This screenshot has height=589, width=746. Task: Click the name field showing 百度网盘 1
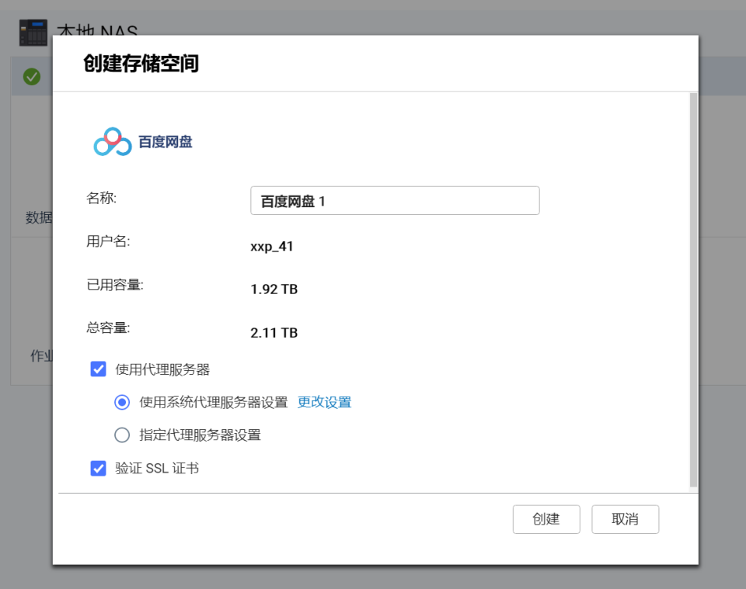tap(395, 200)
